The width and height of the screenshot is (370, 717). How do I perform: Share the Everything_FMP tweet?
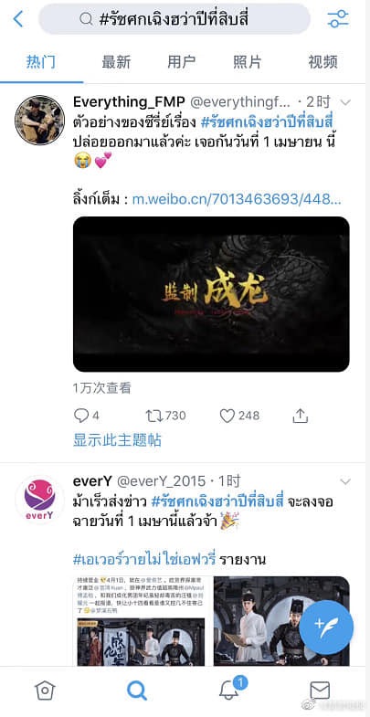(x=300, y=416)
